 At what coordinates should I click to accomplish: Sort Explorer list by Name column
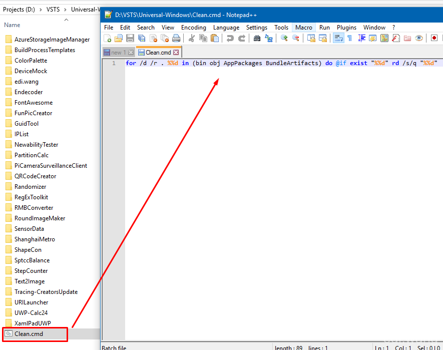coord(12,25)
